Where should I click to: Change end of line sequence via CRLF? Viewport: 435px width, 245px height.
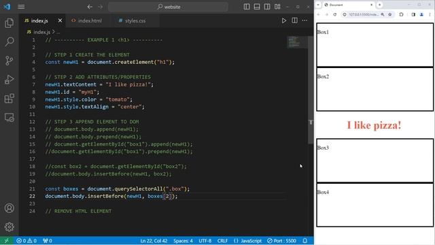222,241
